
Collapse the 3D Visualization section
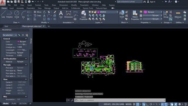click(26, 59)
